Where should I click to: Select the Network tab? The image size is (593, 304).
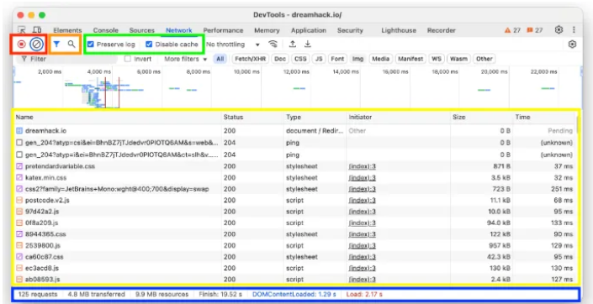point(179,30)
